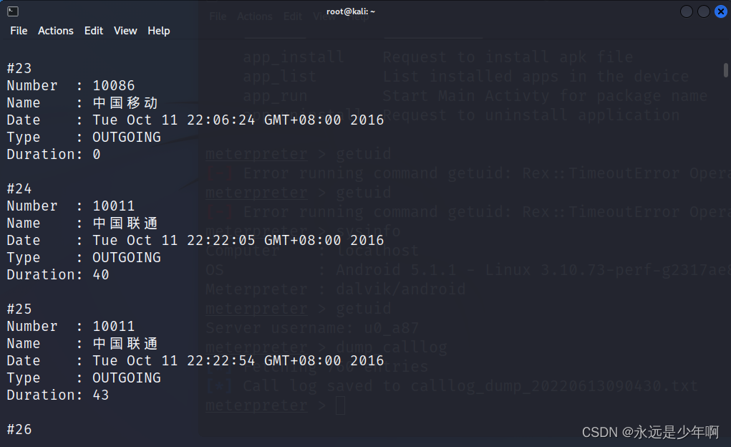Image resolution: width=731 pixels, height=447 pixels.
Task: Maximize the root@kali terminal window
Action: pos(704,11)
